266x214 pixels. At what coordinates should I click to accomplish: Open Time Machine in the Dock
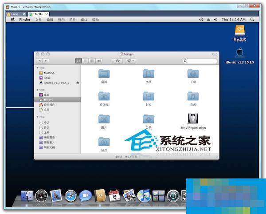pyautogui.click(x=173, y=196)
